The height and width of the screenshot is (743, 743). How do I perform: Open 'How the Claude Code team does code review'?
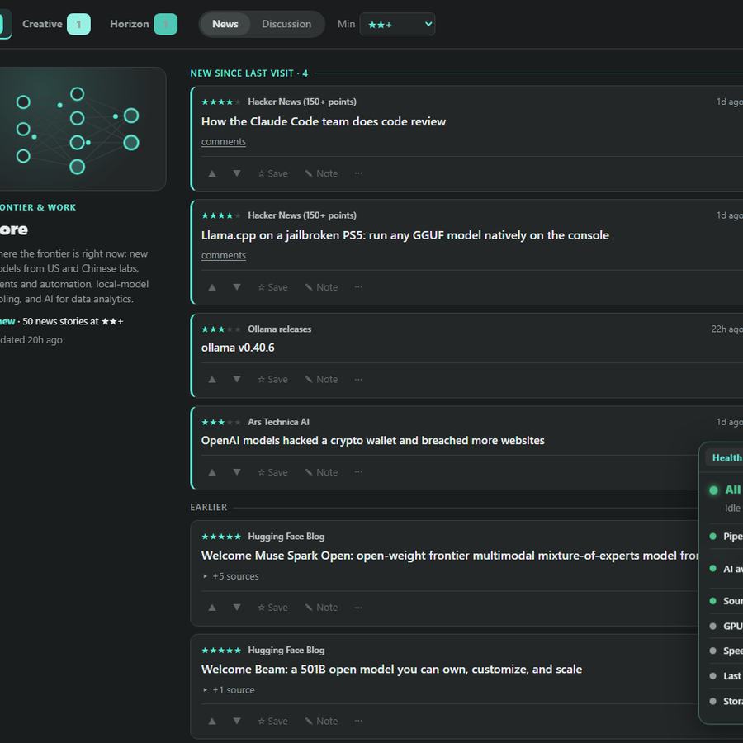[x=324, y=122]
